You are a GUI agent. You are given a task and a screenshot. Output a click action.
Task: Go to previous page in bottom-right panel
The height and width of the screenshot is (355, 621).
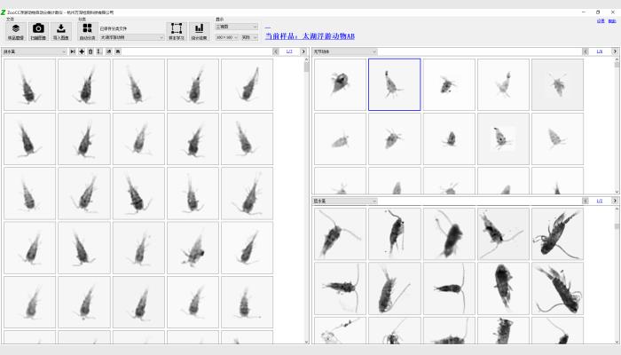pos(587,201)
